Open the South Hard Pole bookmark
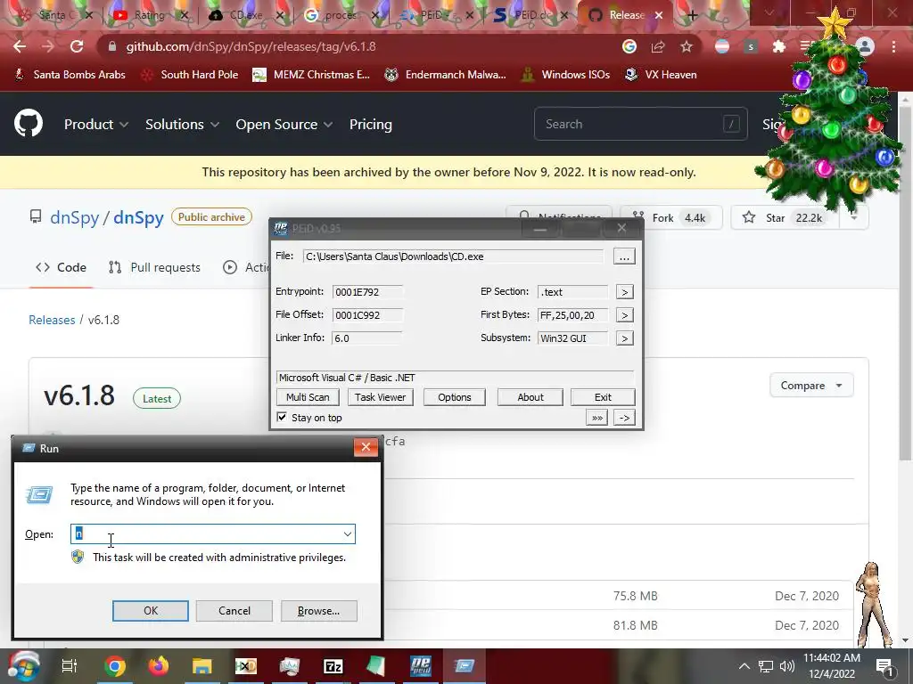913x684 pixels. pyautogui.click(x=190, y=75)
